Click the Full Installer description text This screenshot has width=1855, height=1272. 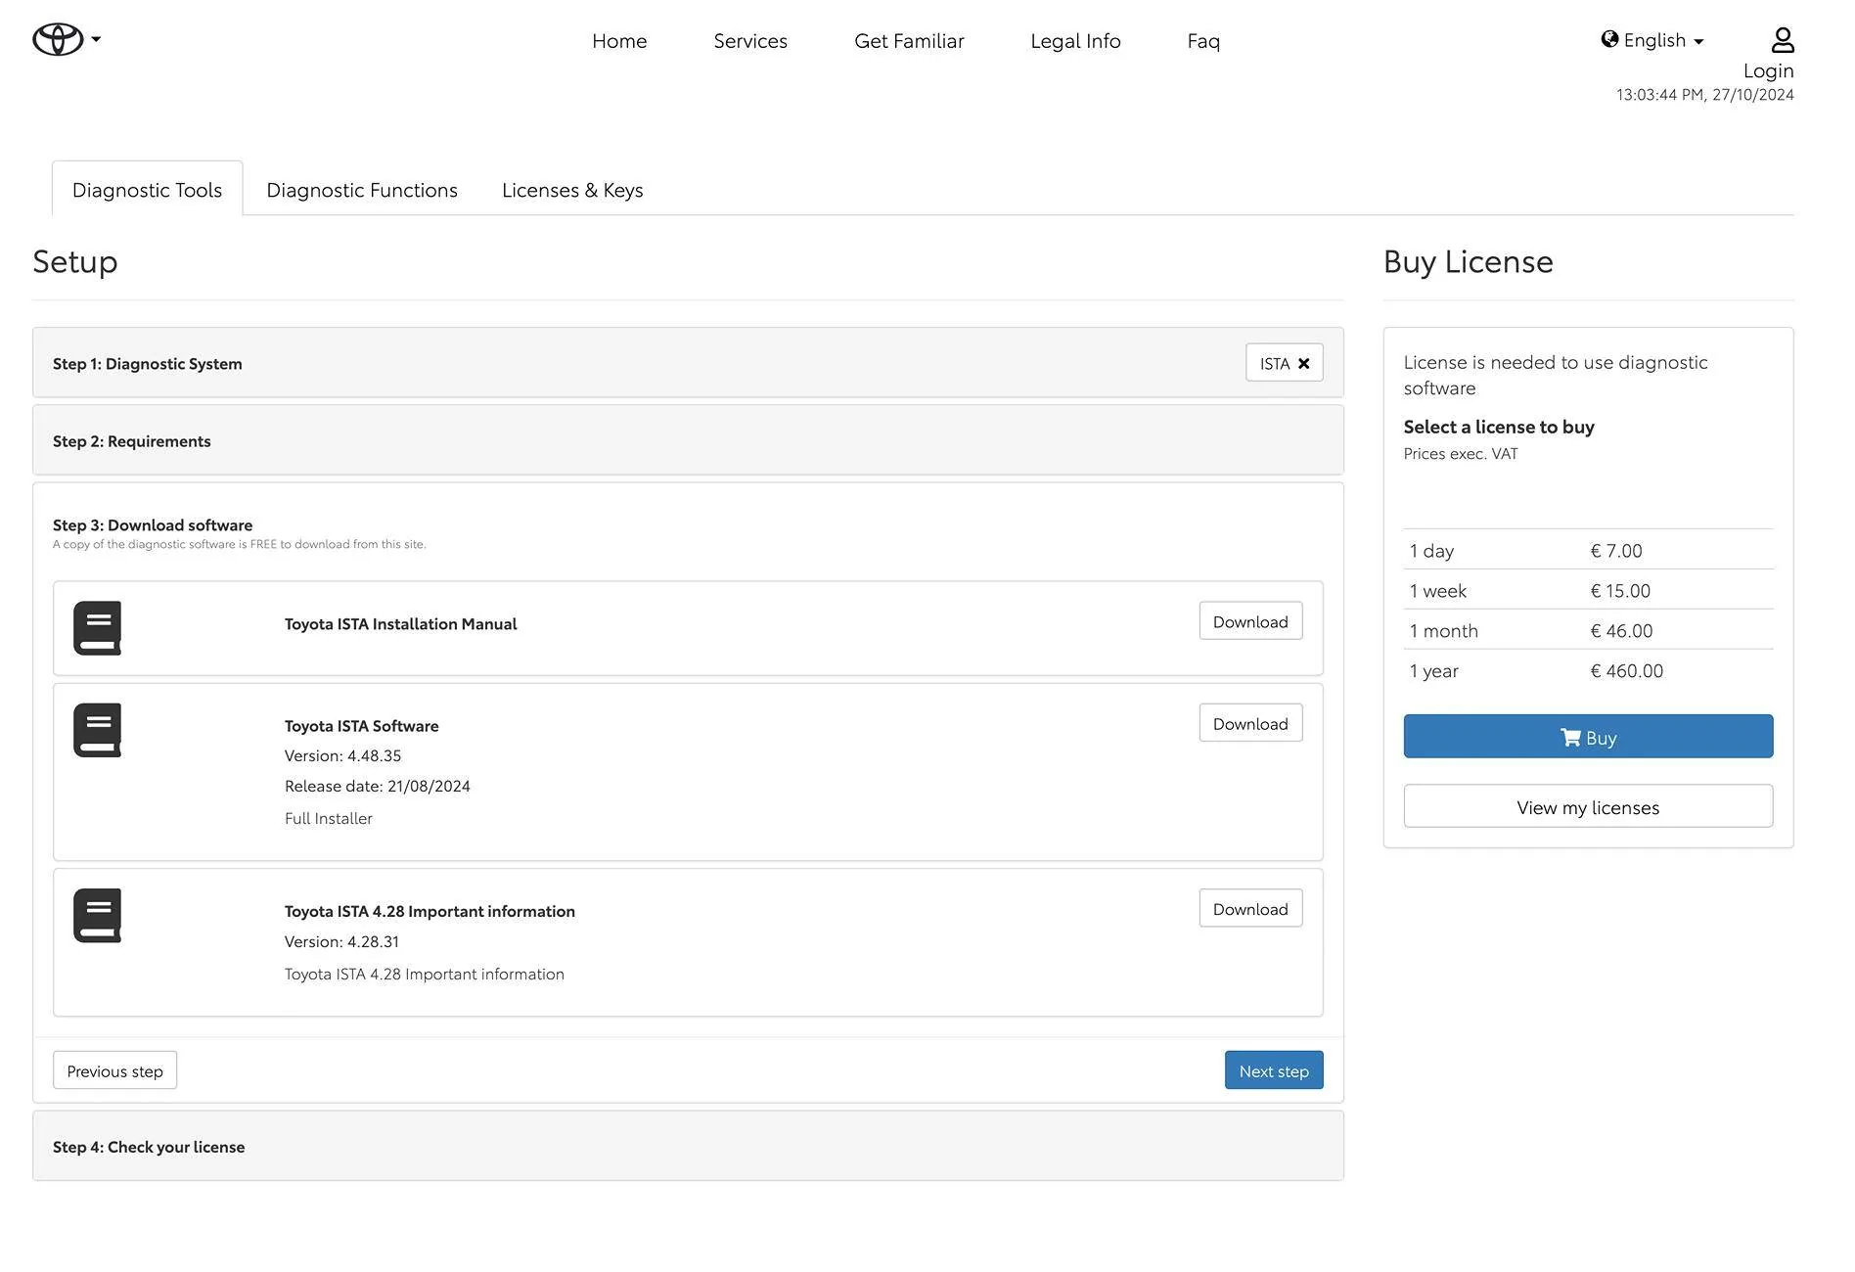(x=328, y=818)
